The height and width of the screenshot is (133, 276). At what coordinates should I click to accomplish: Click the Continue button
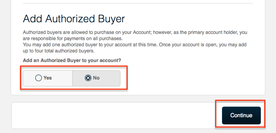click(241, 116)
